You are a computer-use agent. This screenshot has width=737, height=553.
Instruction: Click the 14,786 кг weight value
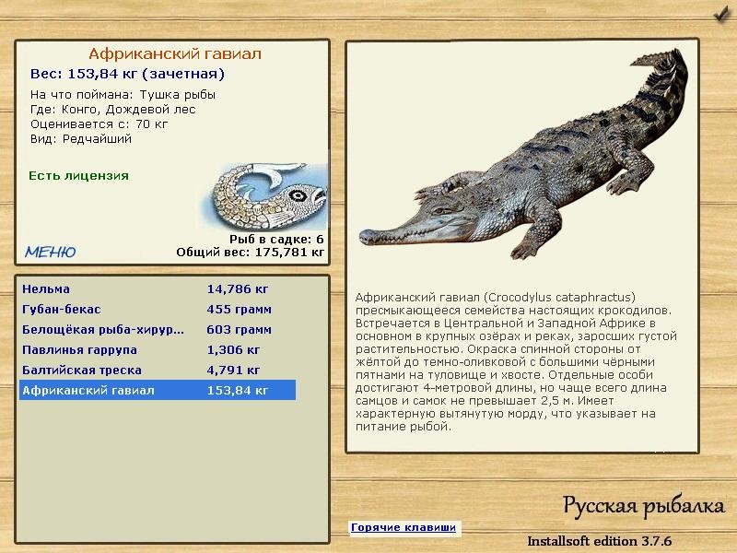click(x=238, y=288)
